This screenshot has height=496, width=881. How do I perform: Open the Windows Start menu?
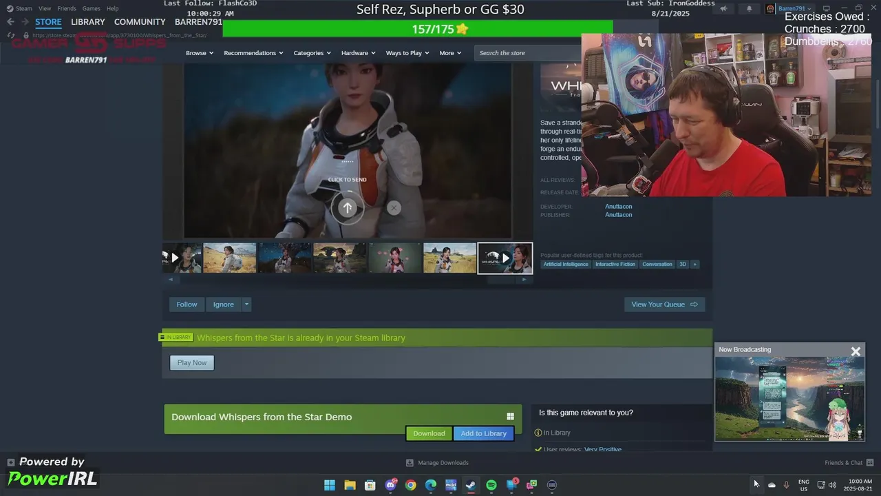330,485
